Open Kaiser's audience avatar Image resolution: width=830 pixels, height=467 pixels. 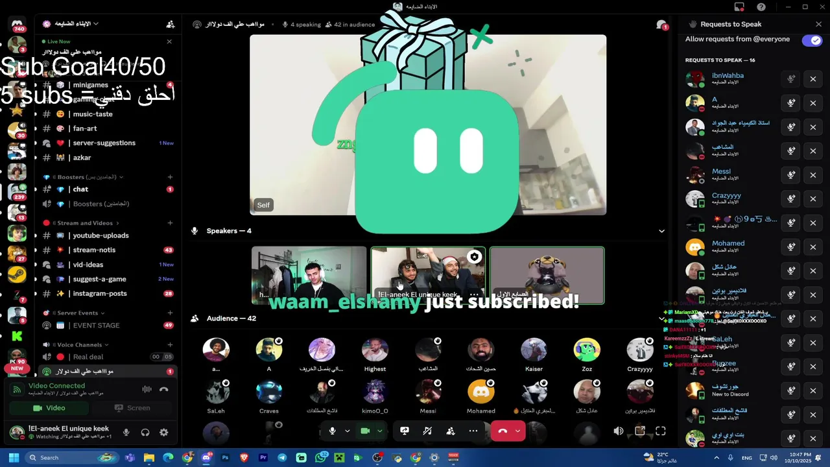click(534, 350)
